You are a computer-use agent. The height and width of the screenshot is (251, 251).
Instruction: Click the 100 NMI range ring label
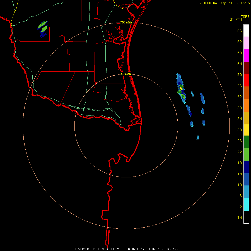click(x=126, y=22)
